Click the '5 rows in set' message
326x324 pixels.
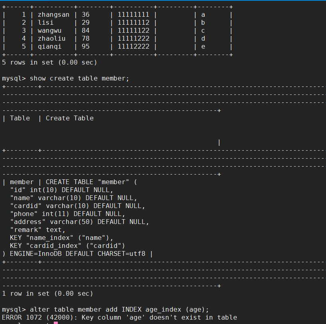pyautogui.click(x=49, y=63)
